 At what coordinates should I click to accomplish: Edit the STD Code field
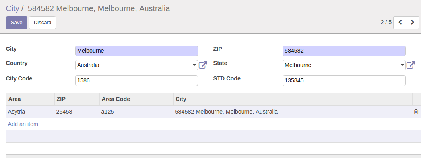[344, 80]
